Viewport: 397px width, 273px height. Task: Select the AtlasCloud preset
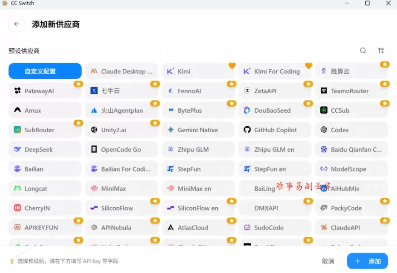(199, 228)
